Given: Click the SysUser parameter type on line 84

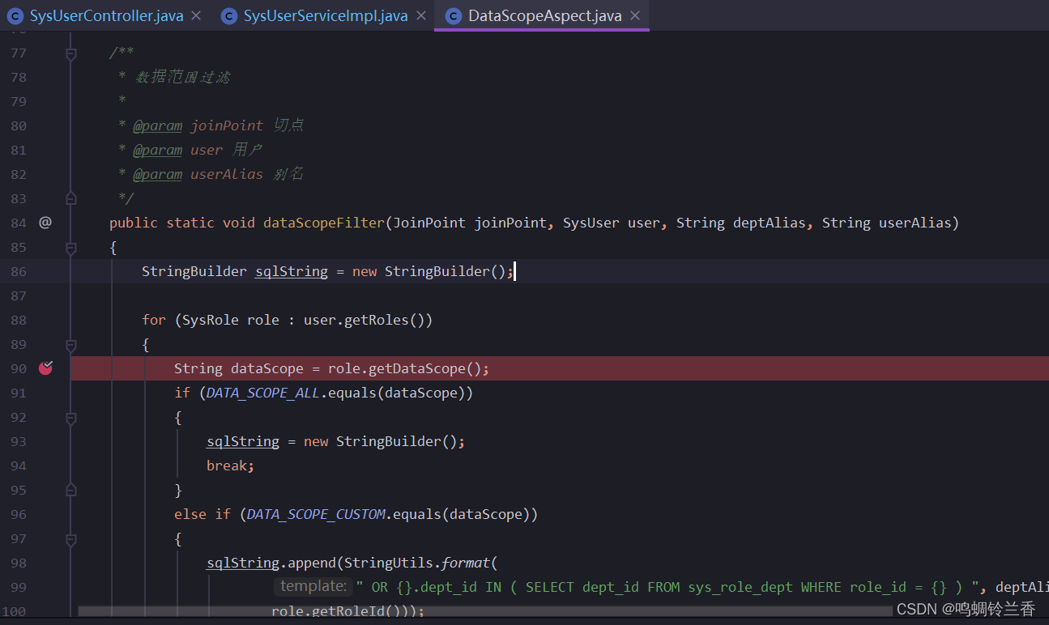Looking at the screenshot, I should (591, 223).
